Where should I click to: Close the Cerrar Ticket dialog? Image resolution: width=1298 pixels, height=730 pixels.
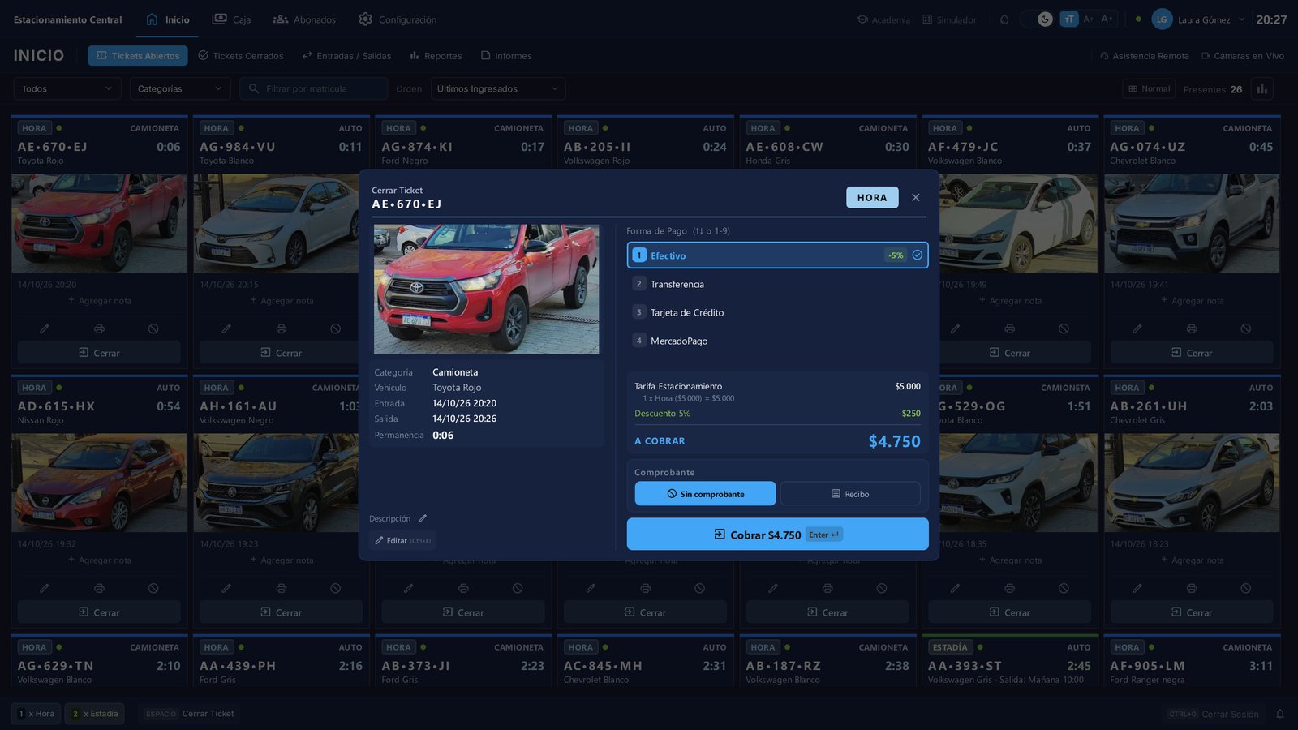(915, 197)
